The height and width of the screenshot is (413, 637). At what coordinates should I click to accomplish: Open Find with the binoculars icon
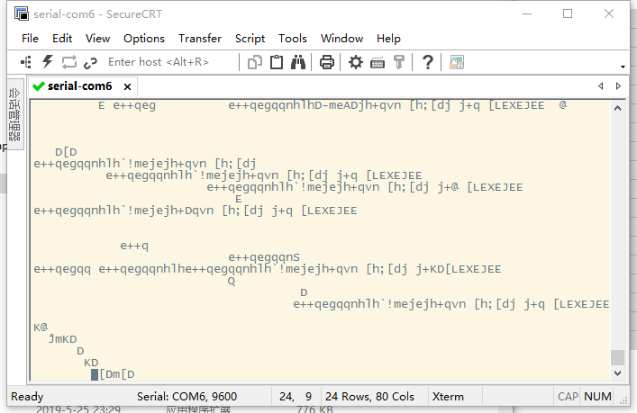click(x=298, y=62)
